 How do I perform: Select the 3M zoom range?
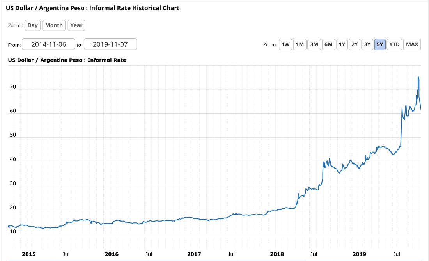coord(314,44)
